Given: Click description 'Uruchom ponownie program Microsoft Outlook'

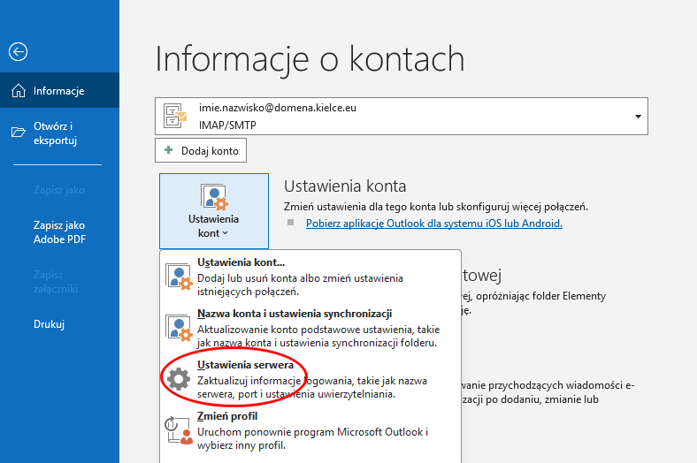Looking at the screenshot, I should point(310,432).
